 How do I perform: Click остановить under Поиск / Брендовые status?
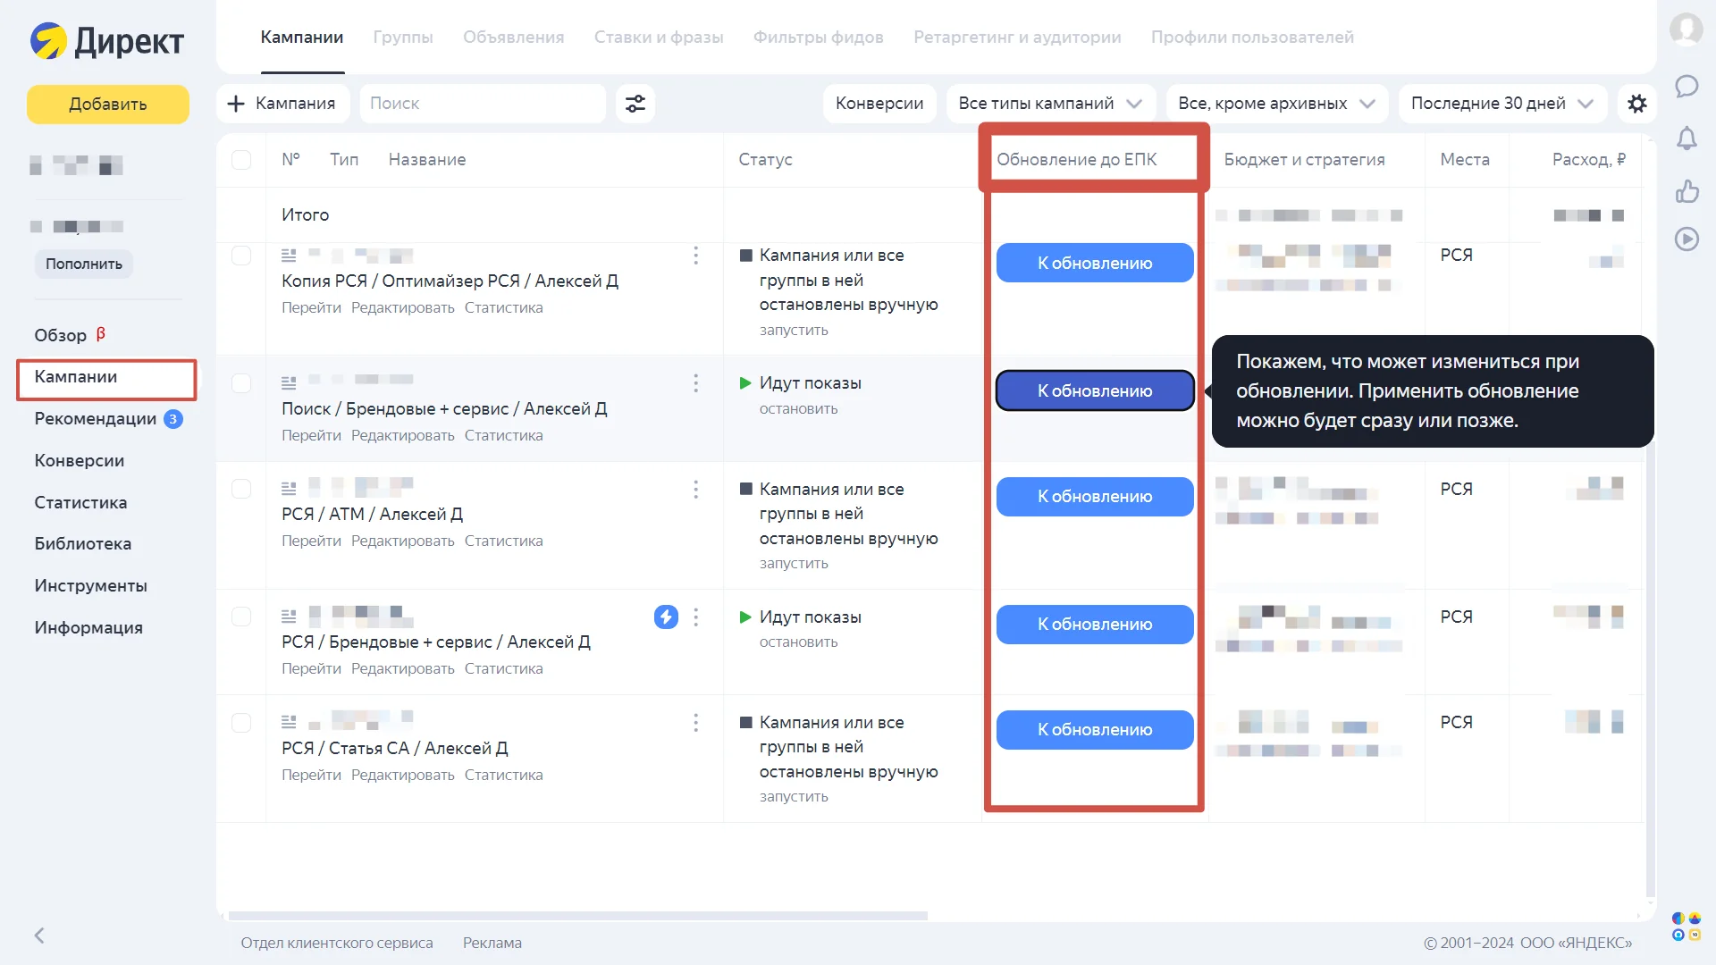pyautogui.click(x=798, y=409)
